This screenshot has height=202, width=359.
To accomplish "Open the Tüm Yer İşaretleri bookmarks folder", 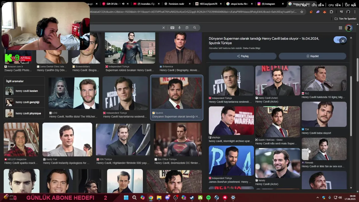I will (346, 19).
